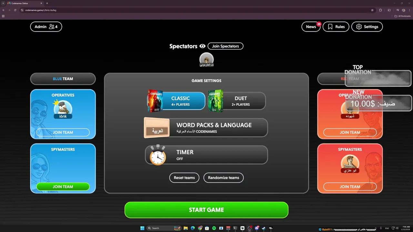The width and height of the screenshot is (413, 232).
Task: Open the Timer setting
Action: click(206, 155)
